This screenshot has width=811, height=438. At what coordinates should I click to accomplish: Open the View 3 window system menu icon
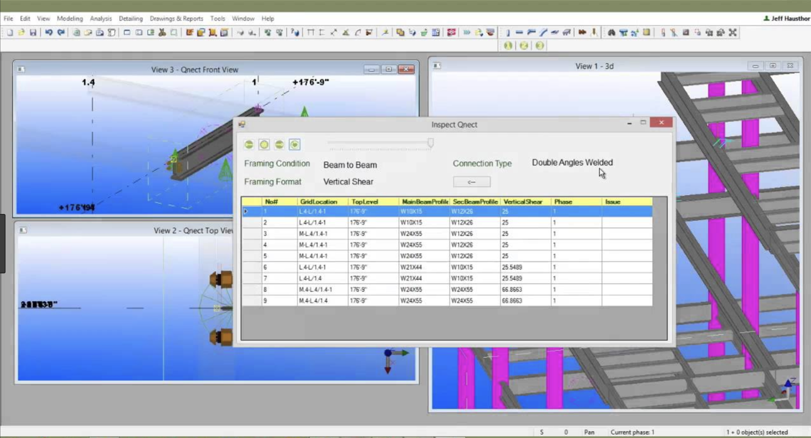coord(21,70)
